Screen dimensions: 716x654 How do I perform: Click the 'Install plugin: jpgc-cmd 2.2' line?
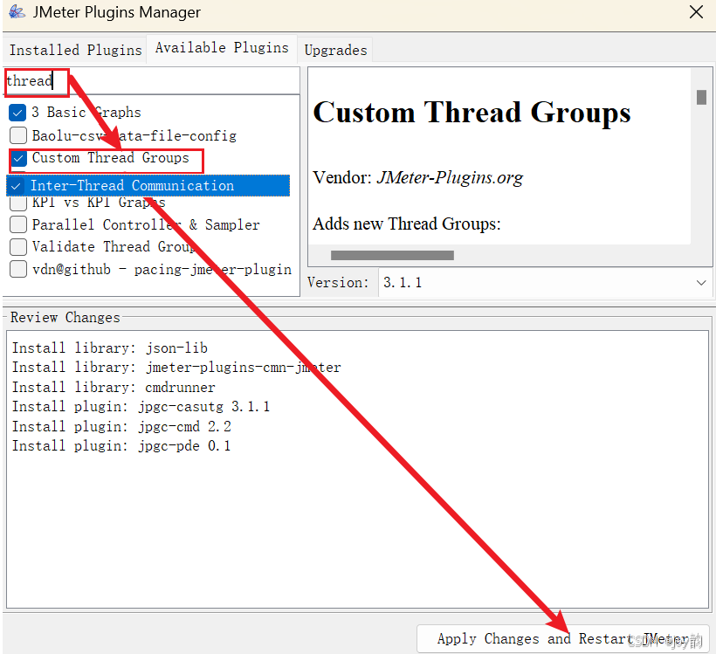121,427
